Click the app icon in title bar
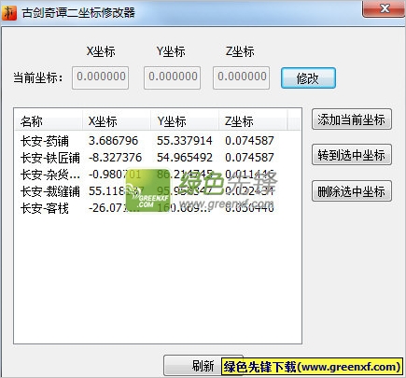The image size is (406, 378). click(9, 13)
